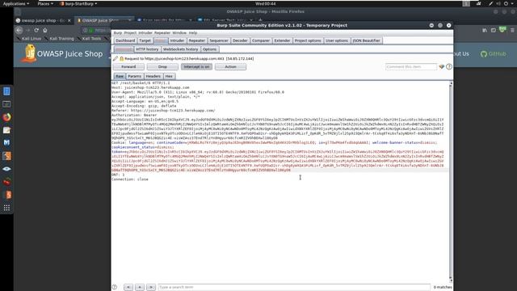Switch to the Headers view tab
Viewport: 517px width, 291px height.
pos(153,76)
